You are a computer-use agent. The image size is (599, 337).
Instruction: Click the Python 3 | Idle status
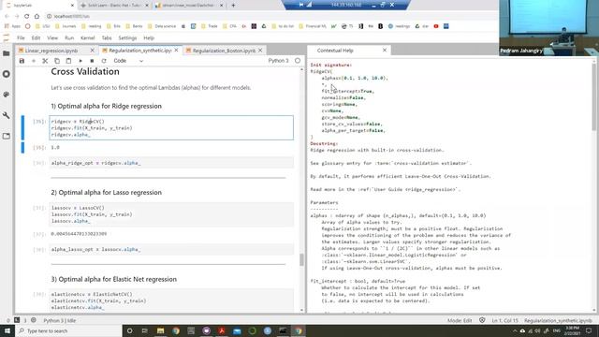click(60, 320)
